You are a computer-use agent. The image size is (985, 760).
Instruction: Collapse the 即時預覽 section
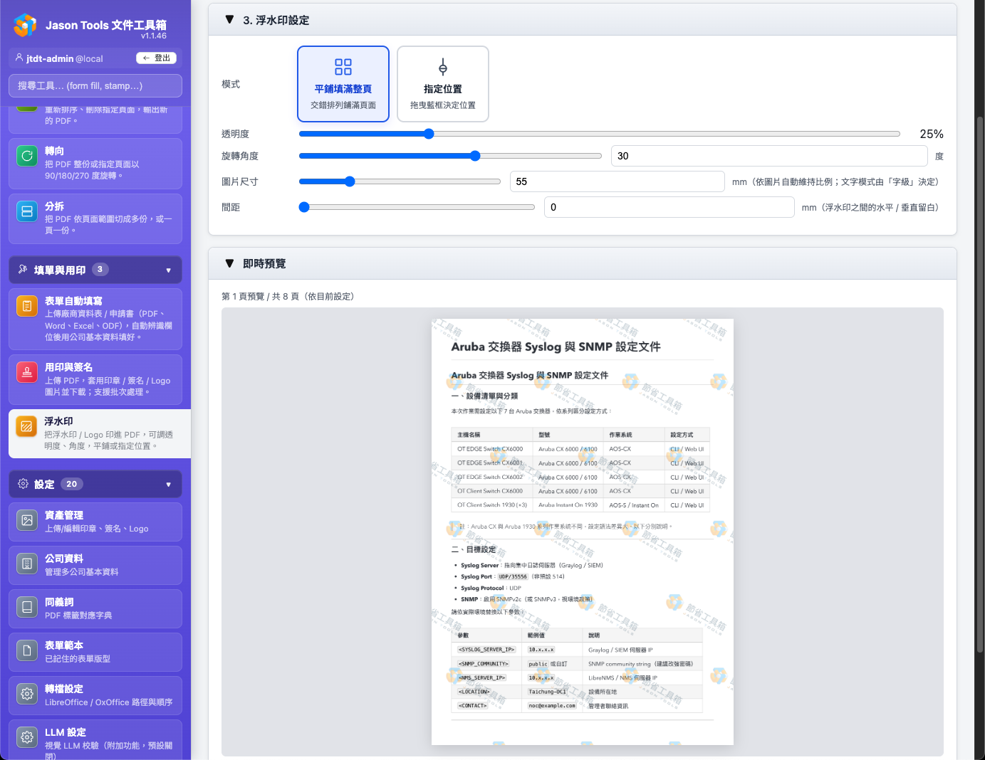[x=229, y=263]
